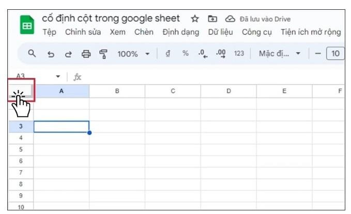The image size is (351, 214).
Task: Open the Định dạng menu
Action: click(x=180, y=32)
